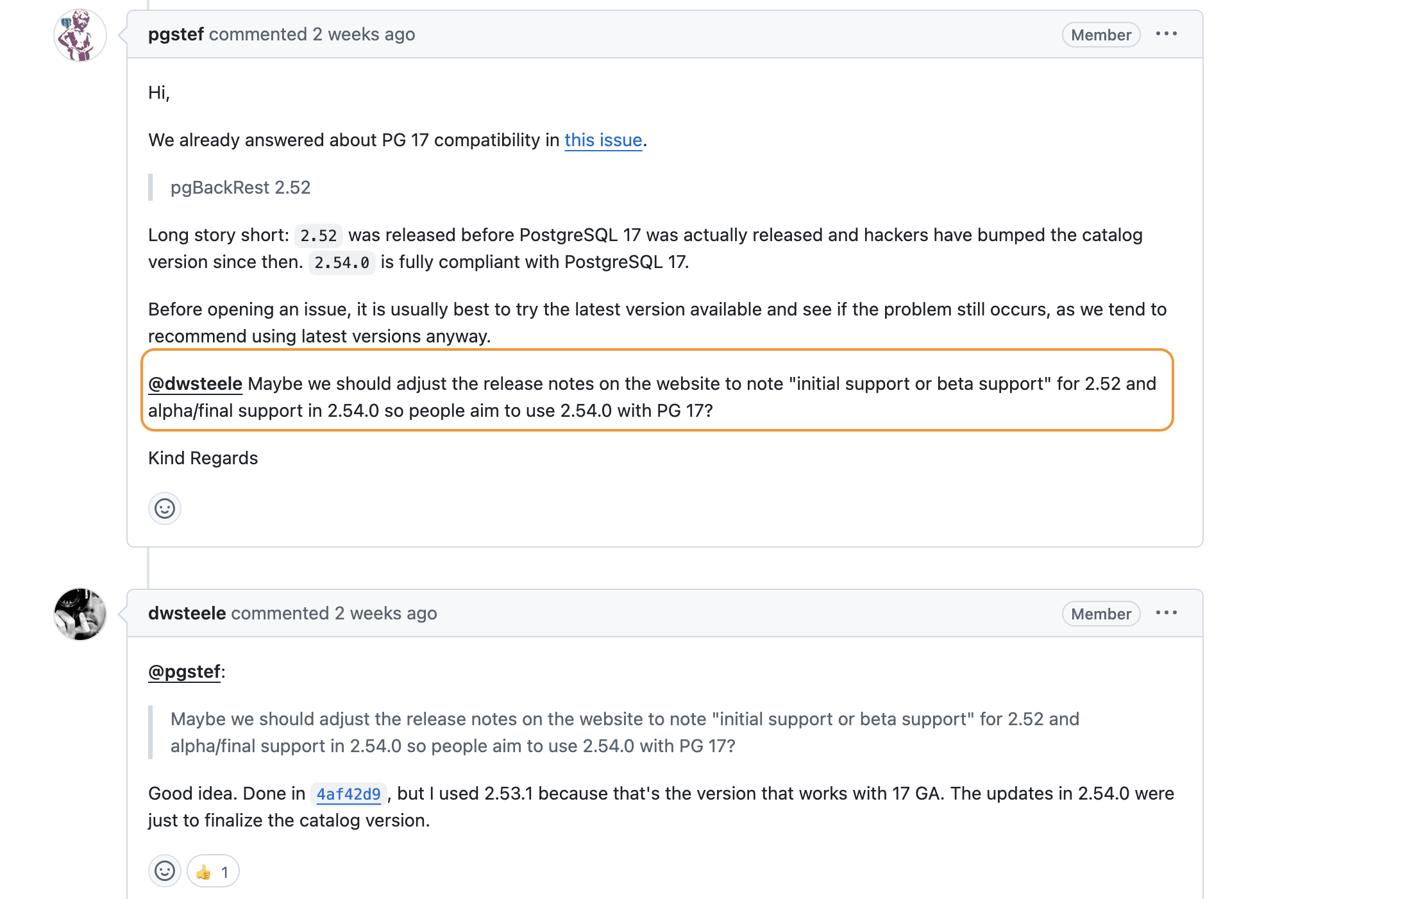Click pgstef author name in header
Screen dimensions: 1416x899
click(176, 35)
